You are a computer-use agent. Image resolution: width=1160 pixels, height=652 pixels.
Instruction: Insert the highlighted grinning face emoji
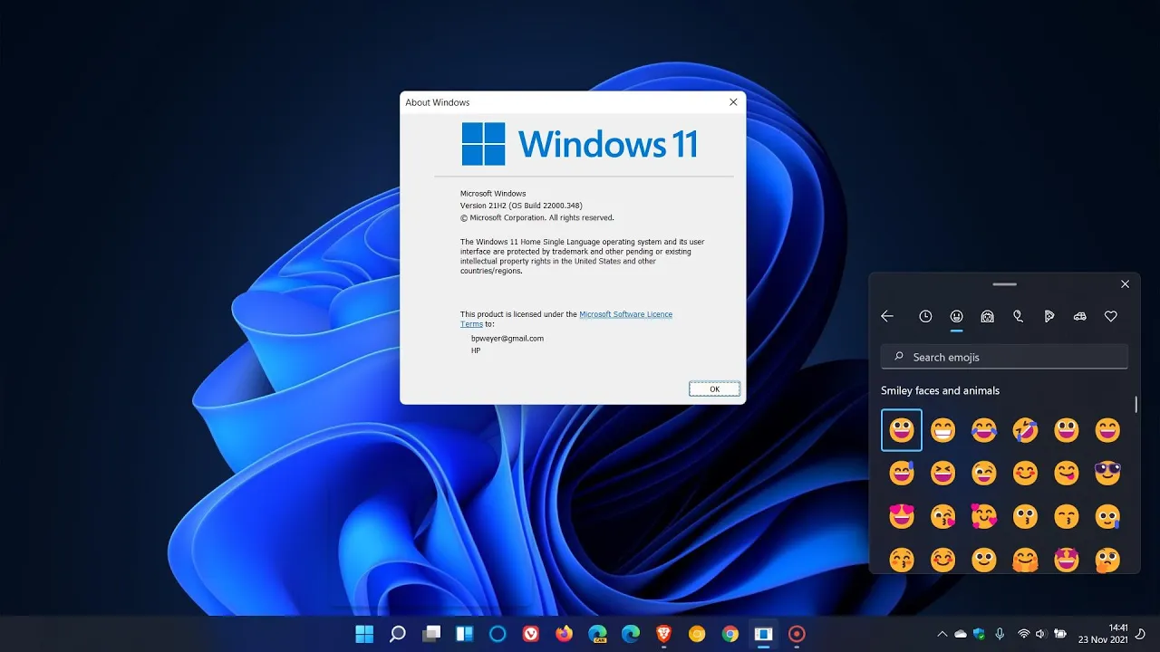coord(902,430)
